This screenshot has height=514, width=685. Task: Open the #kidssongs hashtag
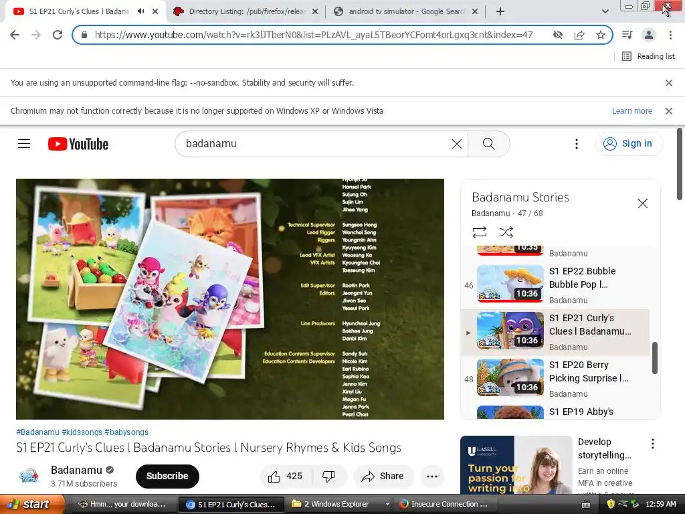[x=82, y=432]
